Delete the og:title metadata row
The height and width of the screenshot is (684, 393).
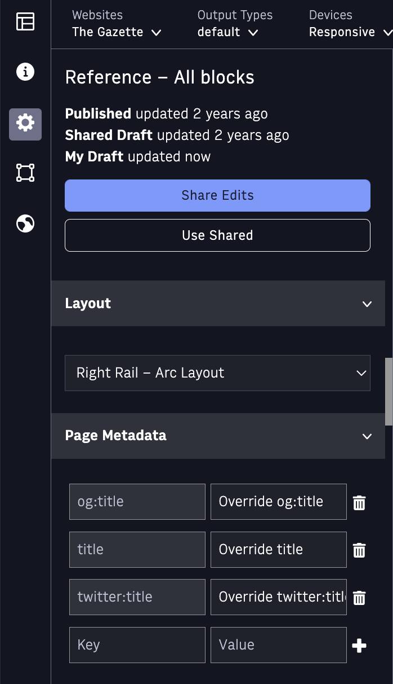click(359, 502)
